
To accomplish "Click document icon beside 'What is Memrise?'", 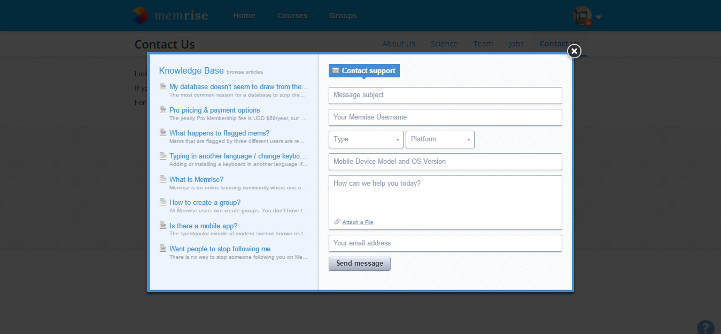I will pyautogui.click(x=163, y=179).
